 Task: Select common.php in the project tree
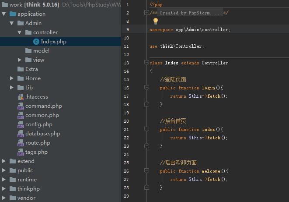[42, 115]
